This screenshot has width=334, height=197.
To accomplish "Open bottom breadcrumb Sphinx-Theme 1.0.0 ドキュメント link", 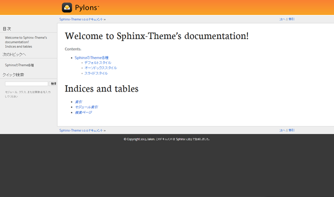I will [81, 131].
